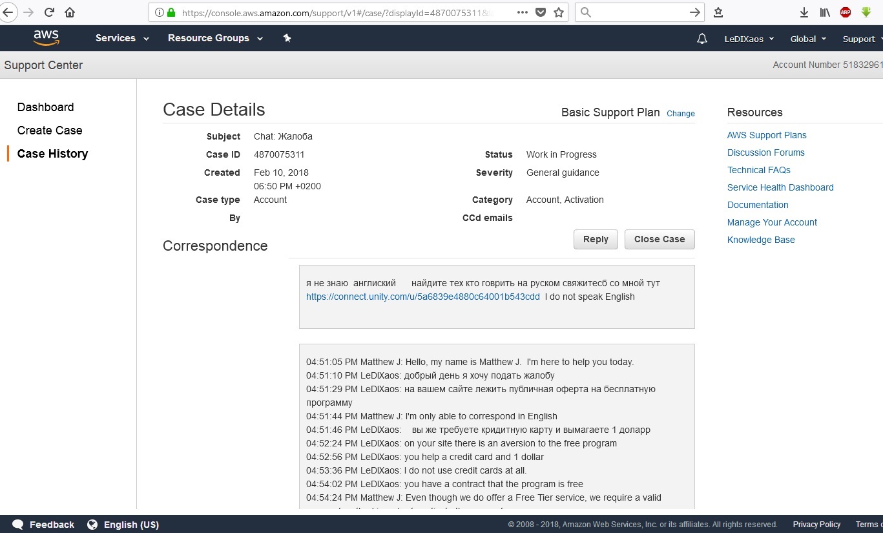Open Global region dropdown
The image size is (883, 533).
click(808, 39)
